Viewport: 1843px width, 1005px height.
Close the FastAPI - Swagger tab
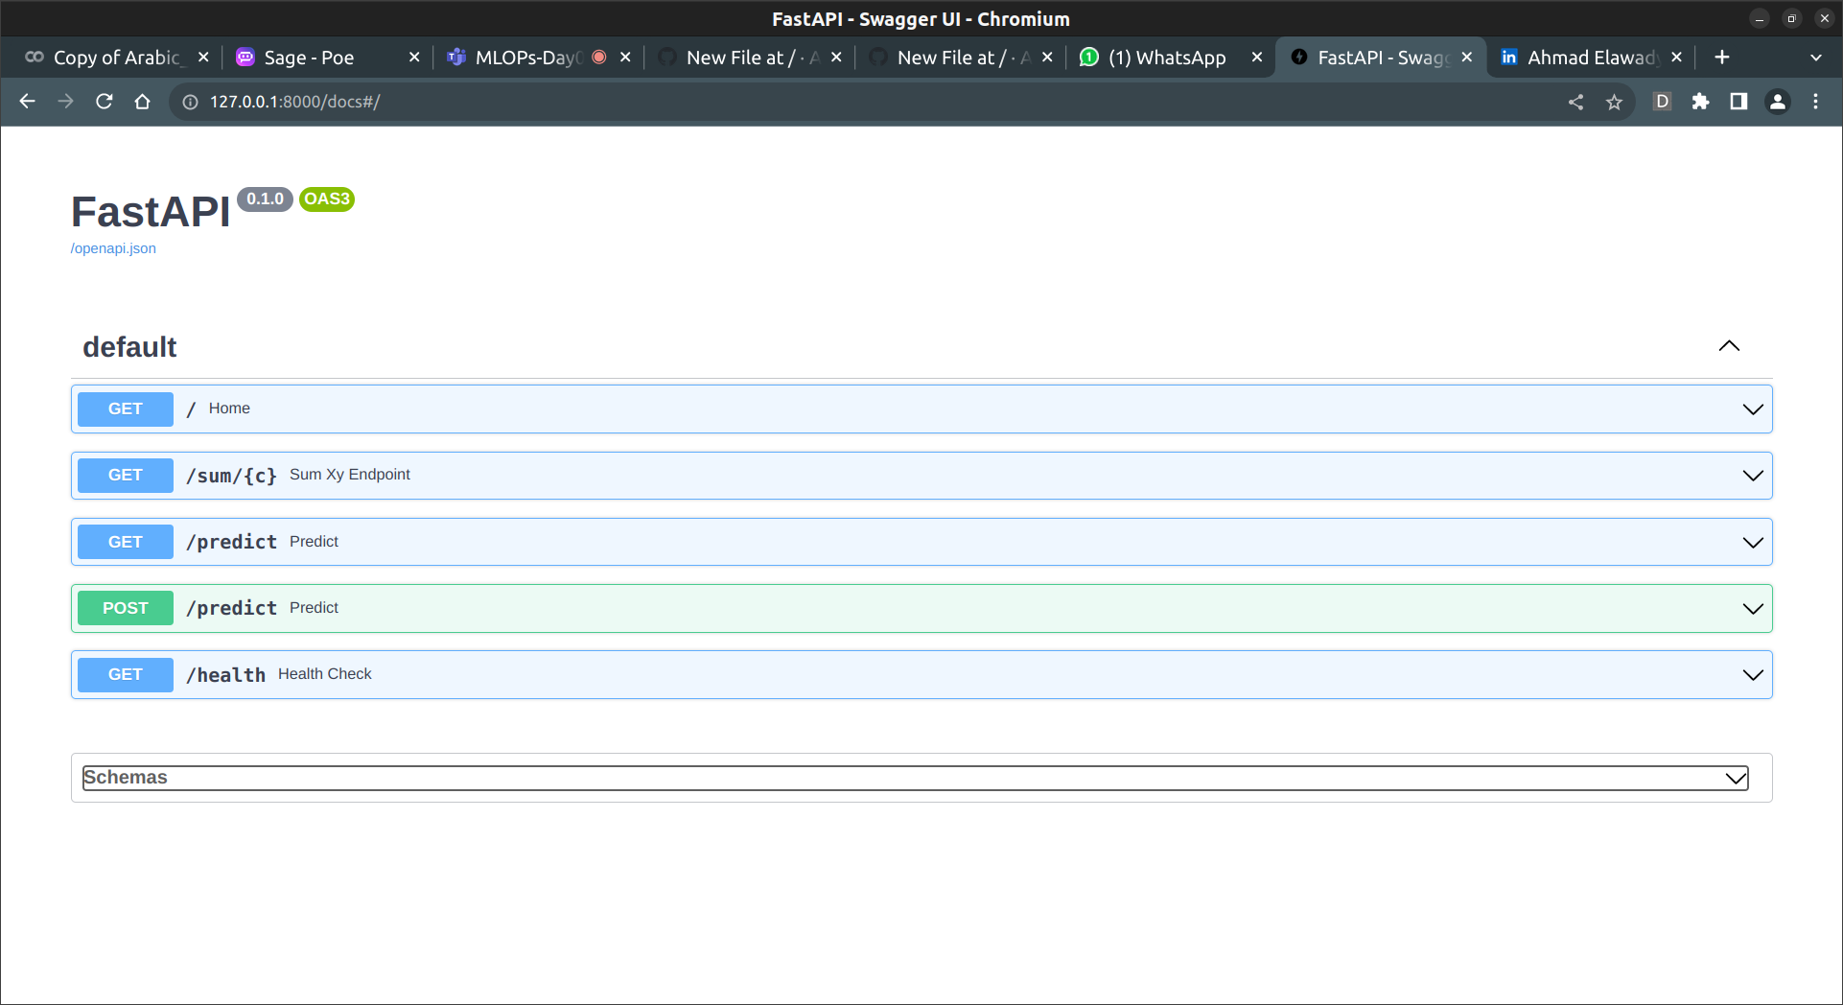(x=1467, y=58)
